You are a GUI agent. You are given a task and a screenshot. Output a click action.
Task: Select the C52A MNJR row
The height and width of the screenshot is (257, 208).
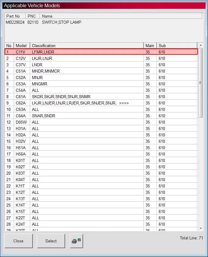101,77
